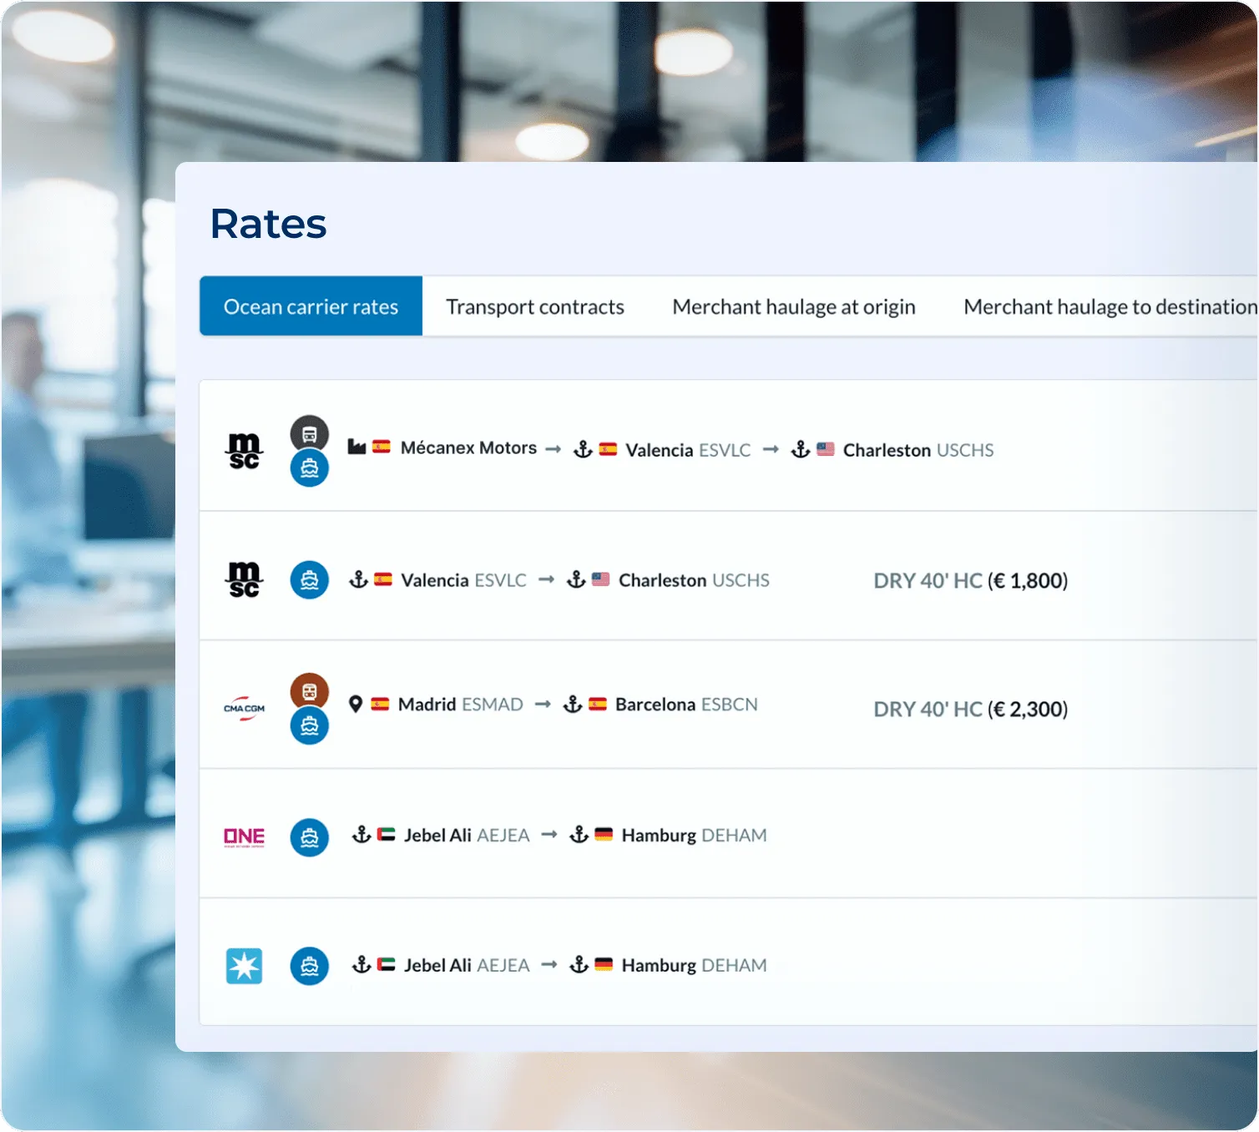Screen dimensions: 1259x1132
Task: Click the factory icon beside Mécanex Motors
Action: click(356, 447)
